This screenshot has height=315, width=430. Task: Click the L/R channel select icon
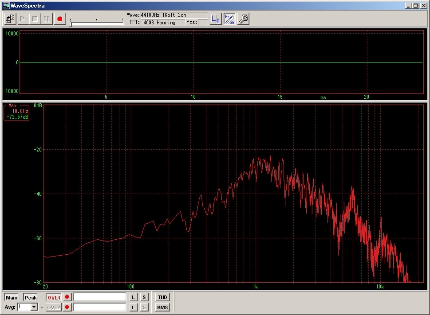216,19
